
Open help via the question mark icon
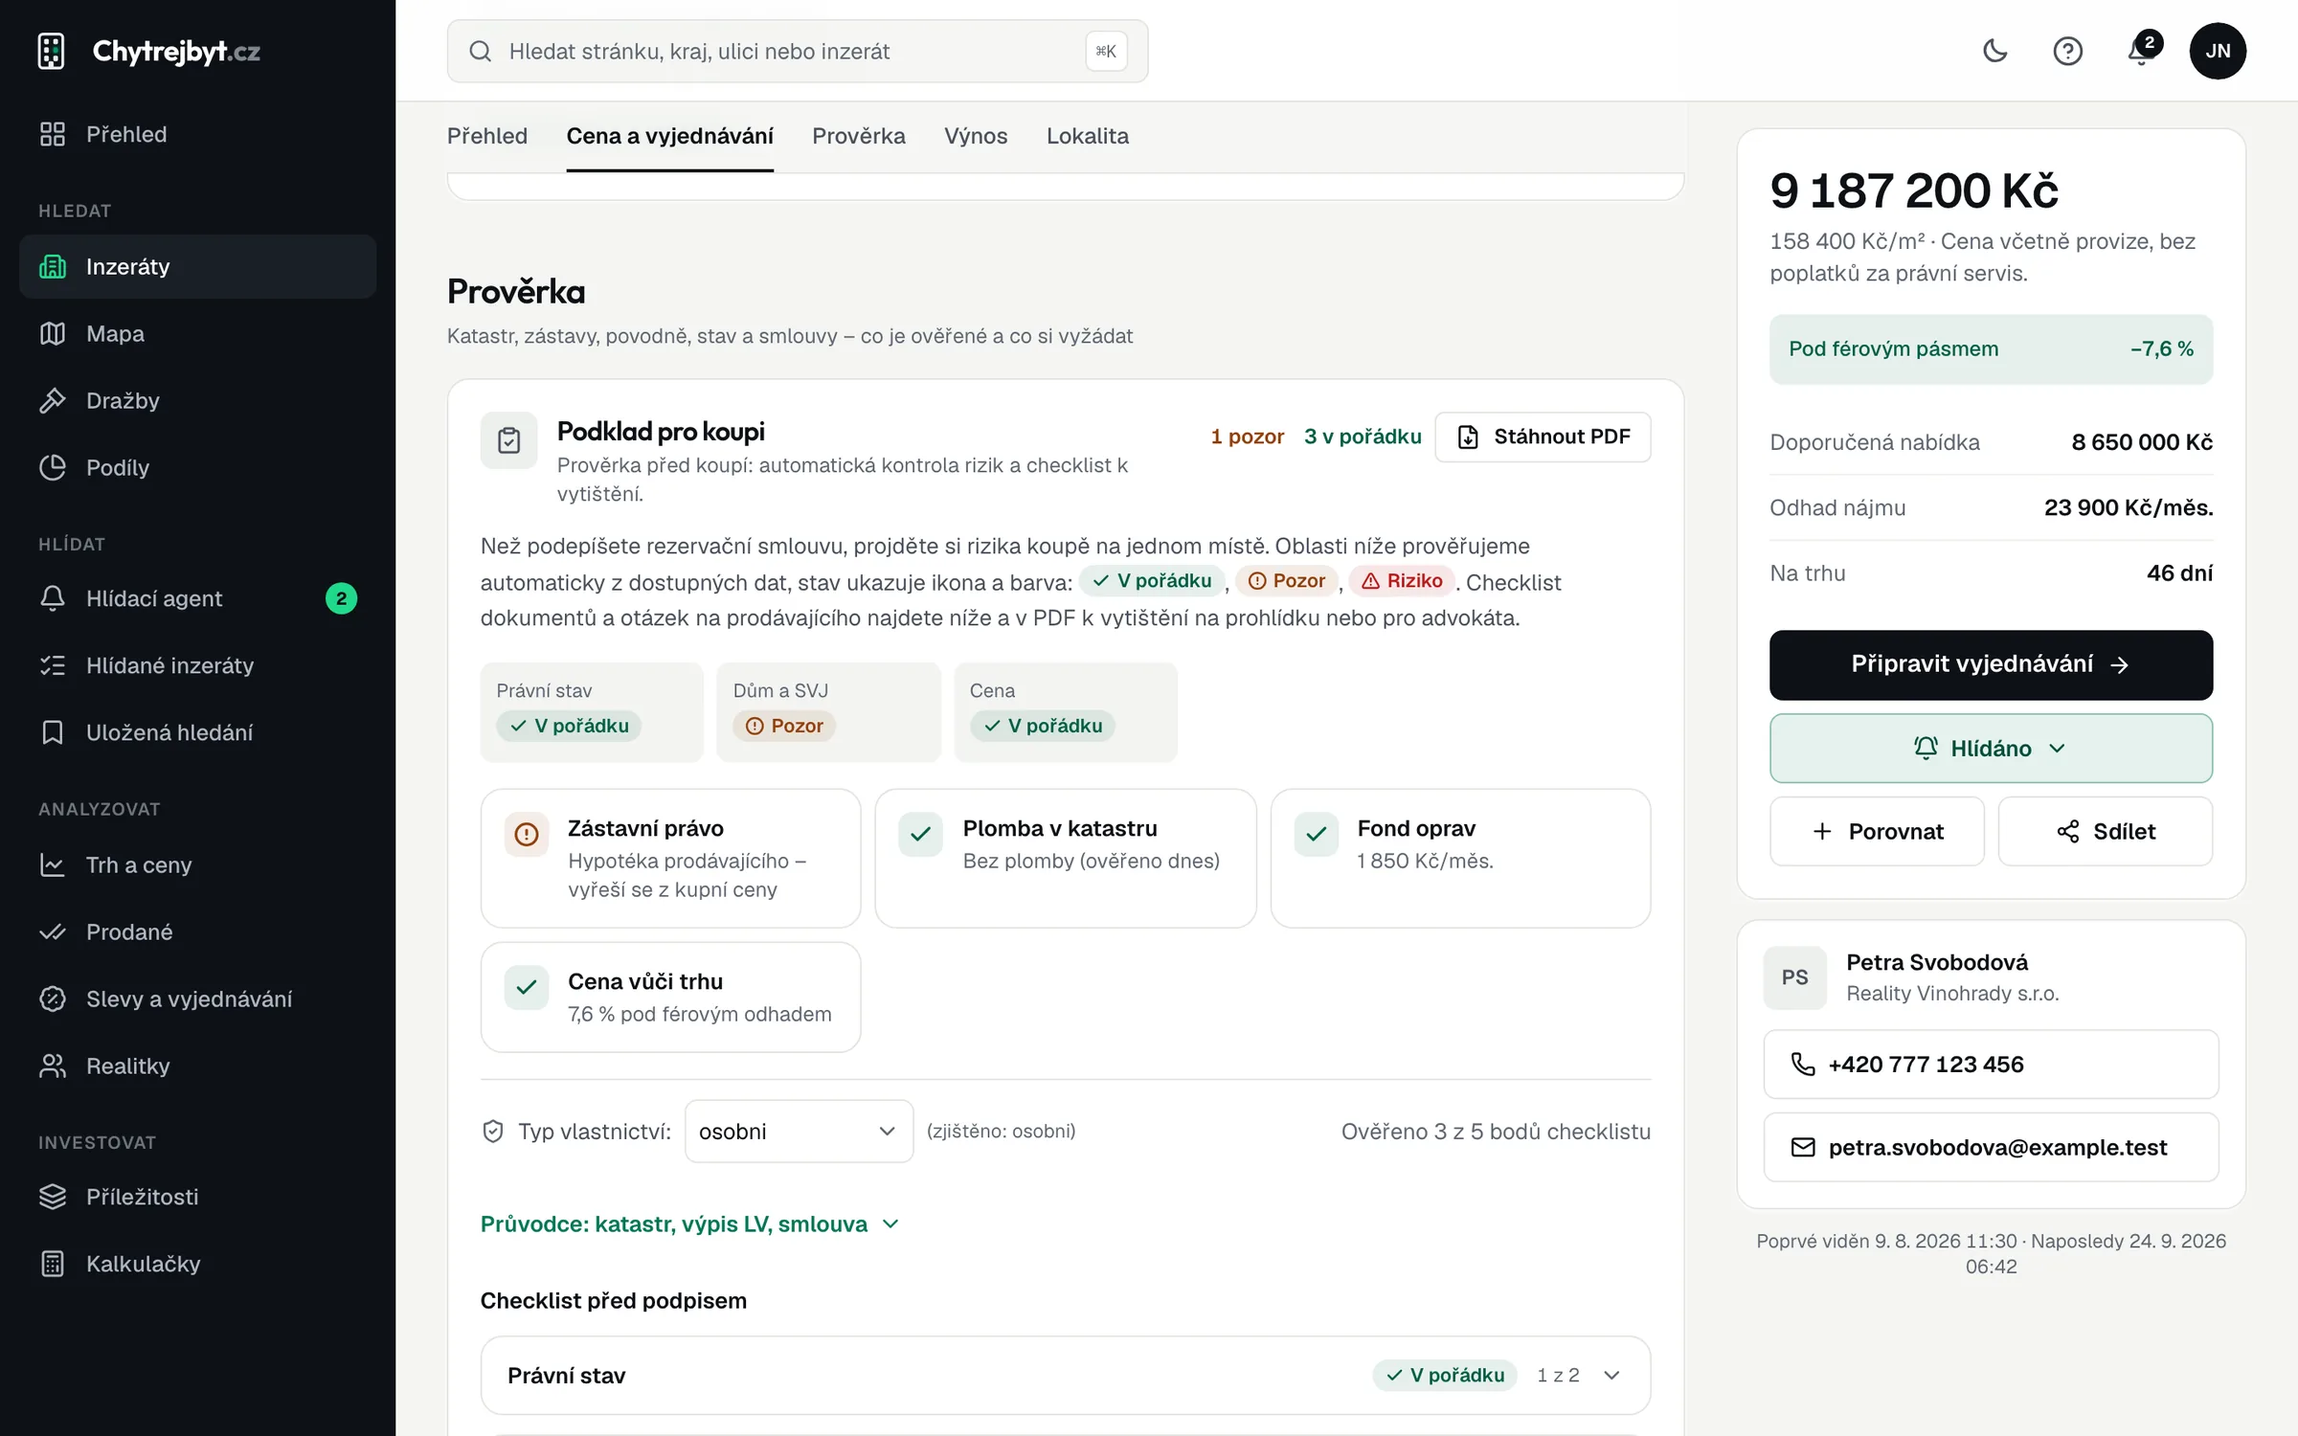[x=2067, y=51]
